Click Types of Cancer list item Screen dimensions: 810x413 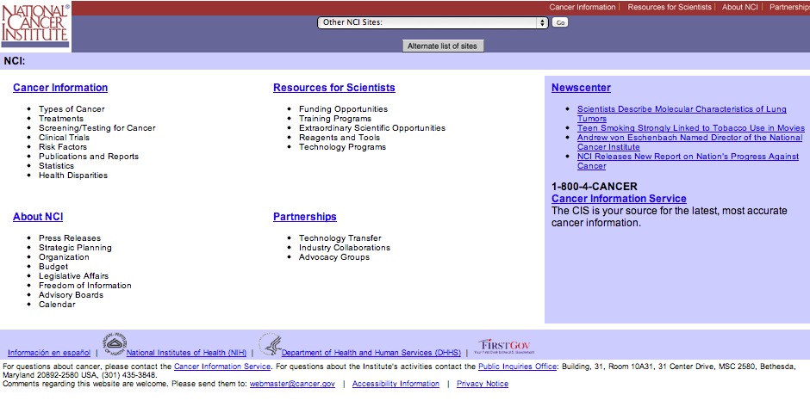[72, 109]
